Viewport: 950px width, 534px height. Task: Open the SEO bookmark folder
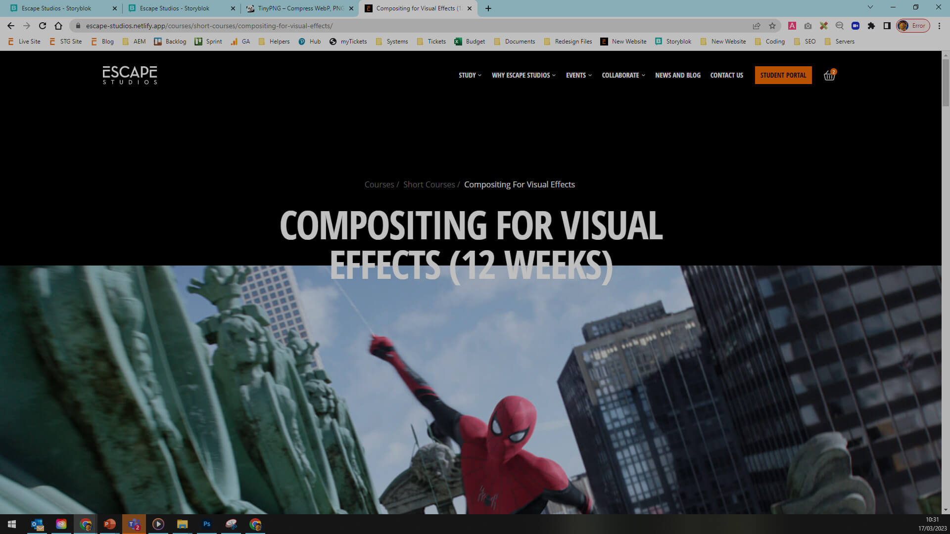805,42
